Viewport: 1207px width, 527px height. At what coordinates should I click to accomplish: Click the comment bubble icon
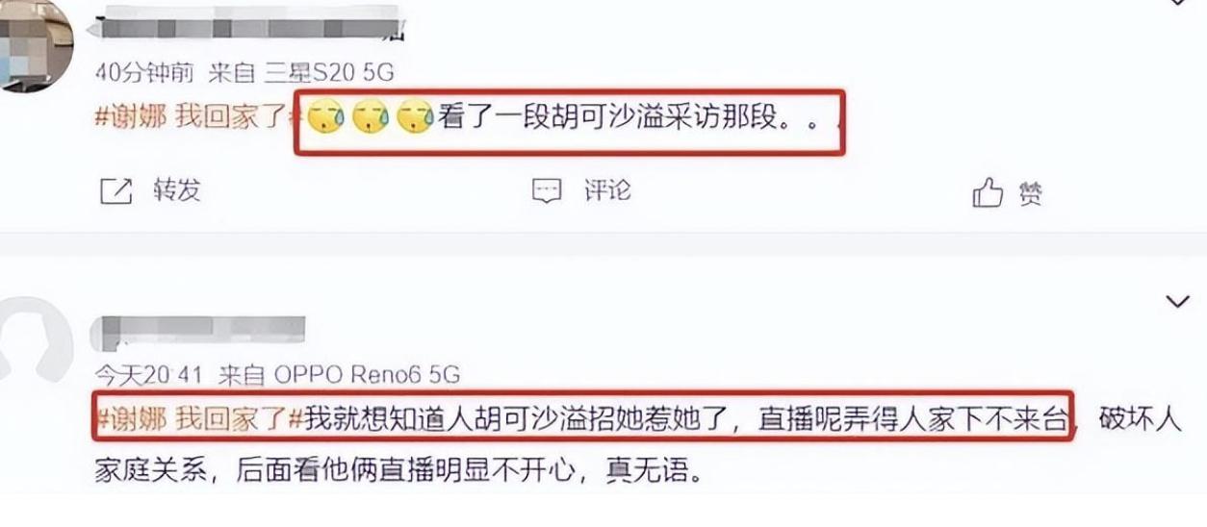(547, 191)
